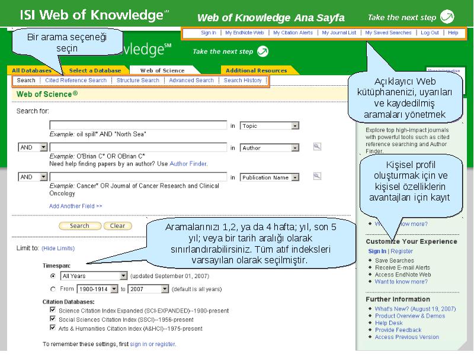Click the Hide Limits link
474x355 pixels.
[58, 248]
